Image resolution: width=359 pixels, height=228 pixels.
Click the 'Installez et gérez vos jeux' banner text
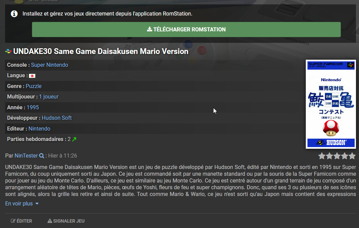(x=107, y=14)
